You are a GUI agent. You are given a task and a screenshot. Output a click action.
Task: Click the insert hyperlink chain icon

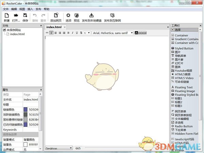[47, 33]
